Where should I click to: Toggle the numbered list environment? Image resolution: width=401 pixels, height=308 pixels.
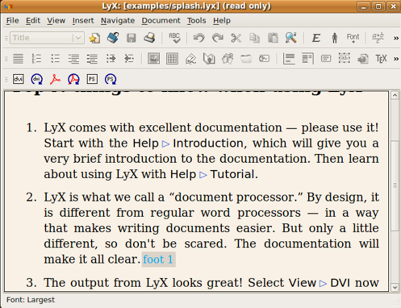click(x=37, y=59)
